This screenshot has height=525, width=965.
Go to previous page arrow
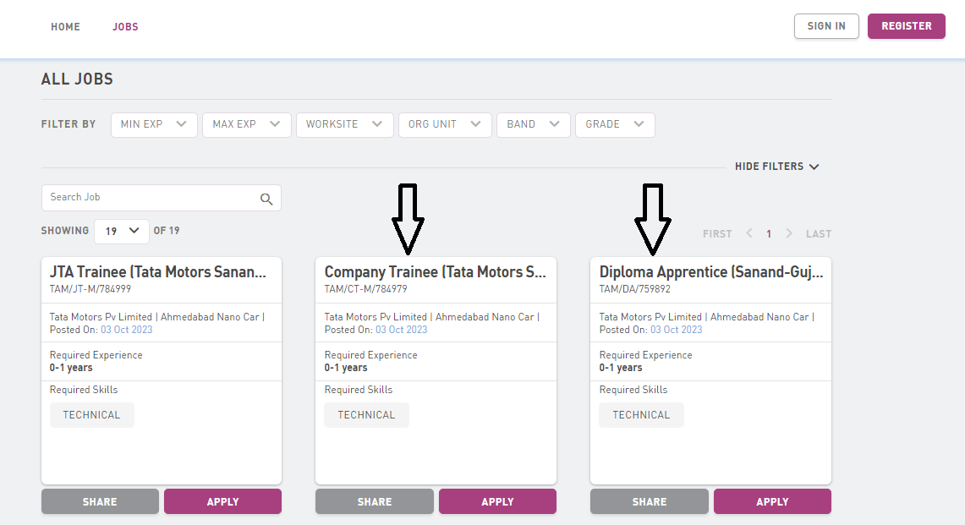pyautogui.click(x=748, y=233)
